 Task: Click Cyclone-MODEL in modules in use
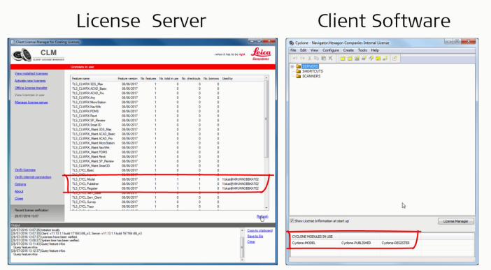click(304, 243)
